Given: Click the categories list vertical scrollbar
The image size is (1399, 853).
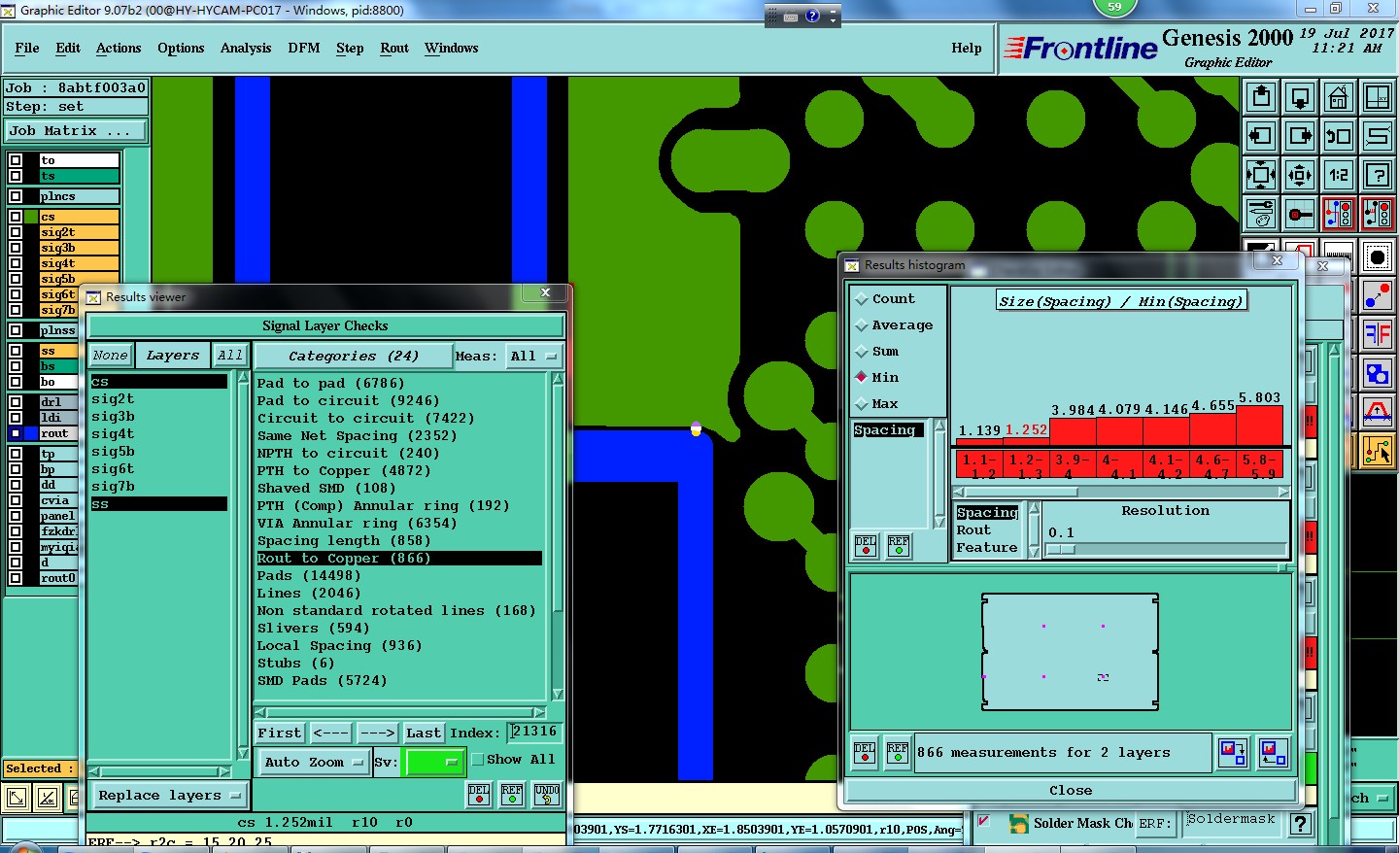Looking at the screenshot, I should pyautogui.click(x=558, y=536).
